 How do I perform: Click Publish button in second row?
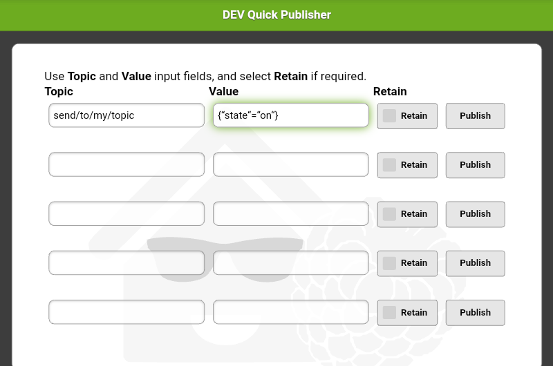point(475,165)
